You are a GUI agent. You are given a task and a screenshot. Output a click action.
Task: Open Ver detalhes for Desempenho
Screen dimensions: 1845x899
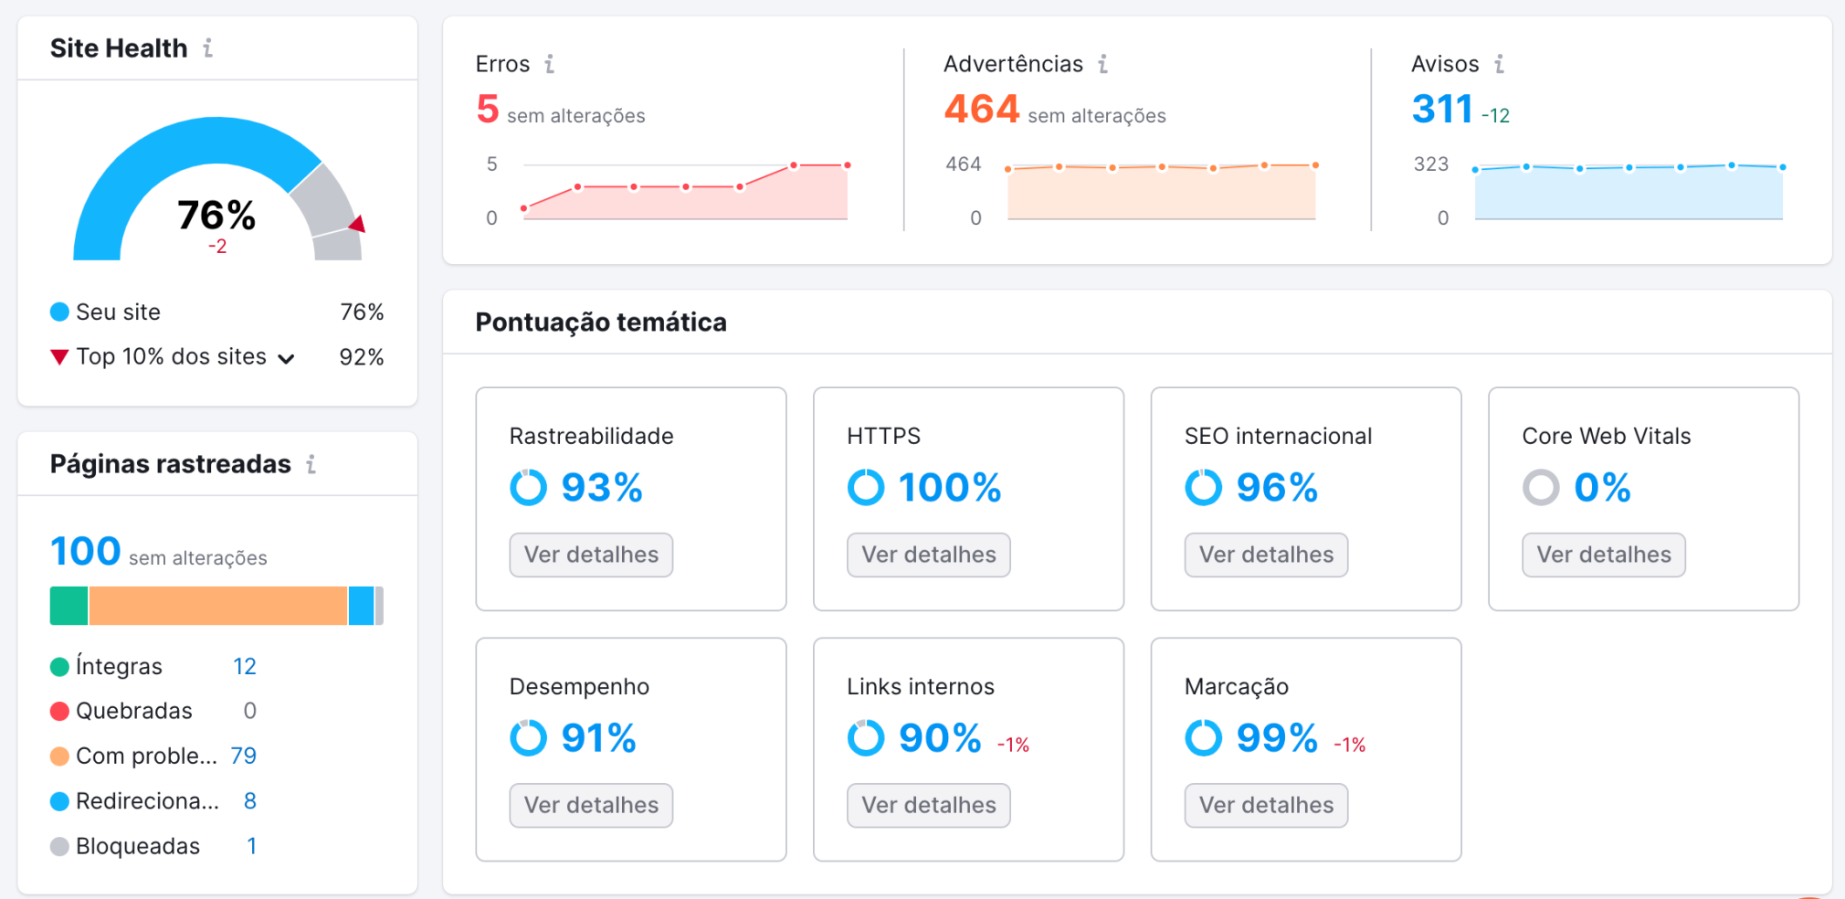591,805
